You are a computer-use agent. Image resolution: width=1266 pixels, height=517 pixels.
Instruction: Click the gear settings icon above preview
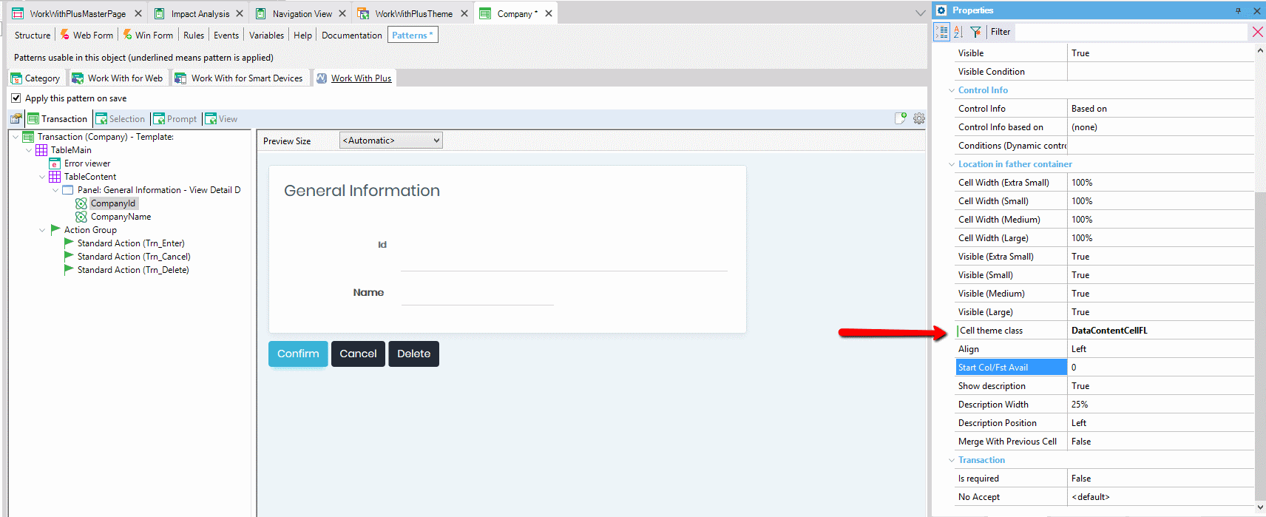pos(919,118)
